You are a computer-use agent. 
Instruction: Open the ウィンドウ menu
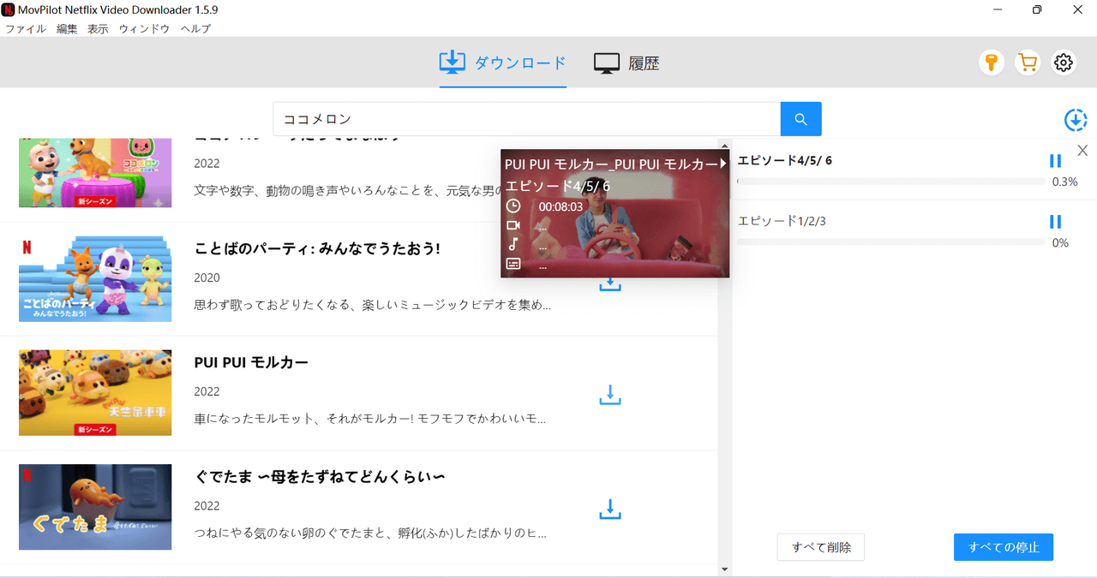tap(144, 28)
